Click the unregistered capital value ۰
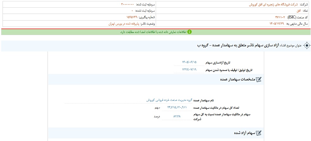311x141 pixels. 132,11
